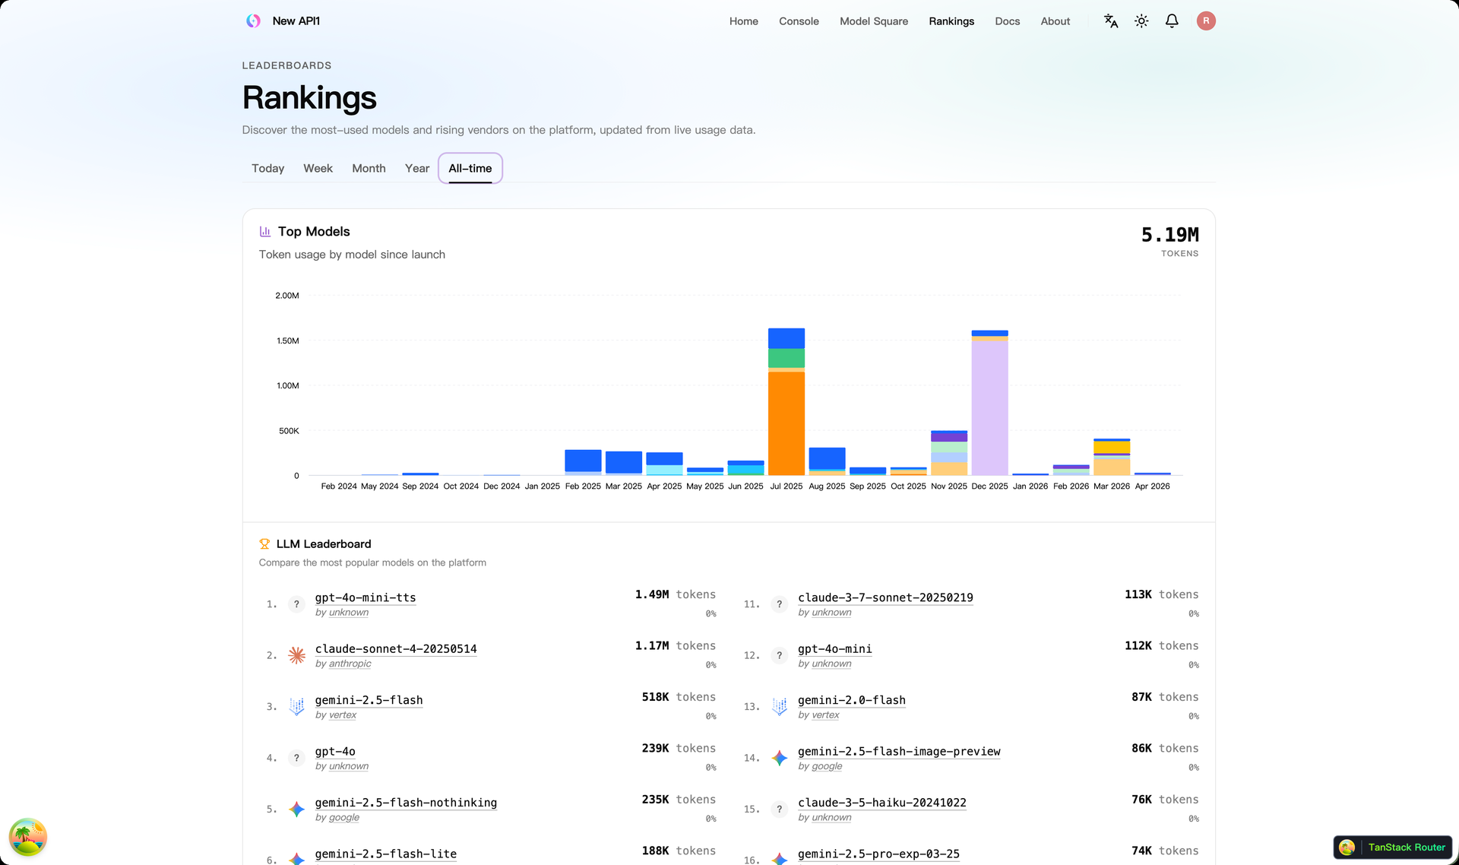Image resolution: width=1459 pixels, height=865 pixels.
Task: Open the gpt-4o-mini model link
Action: tap(835, 649)
